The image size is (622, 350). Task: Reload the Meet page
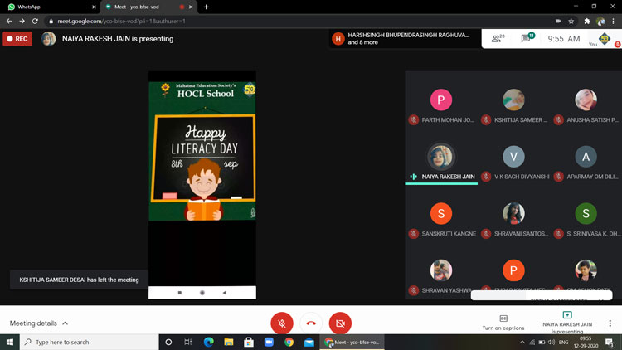tap(35, 21)
